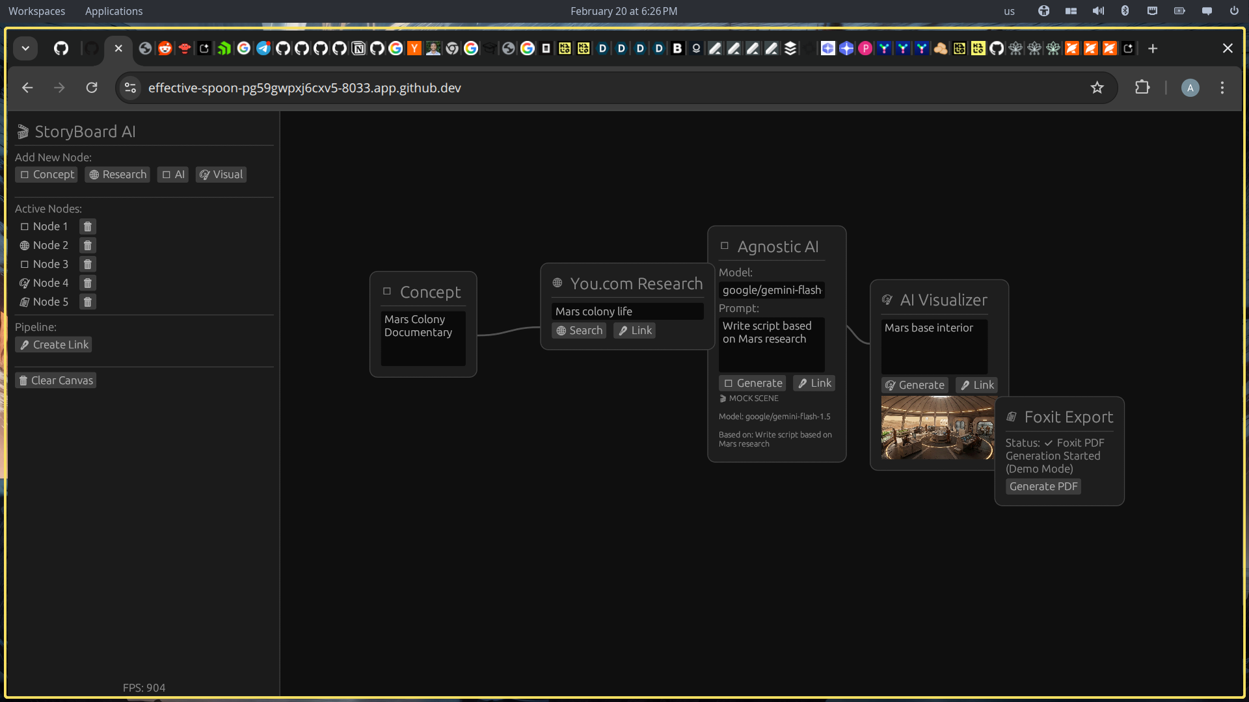This screenshot has height=702, width=1249.
Task: Add a new Visual node
Action: click(221, 175)
